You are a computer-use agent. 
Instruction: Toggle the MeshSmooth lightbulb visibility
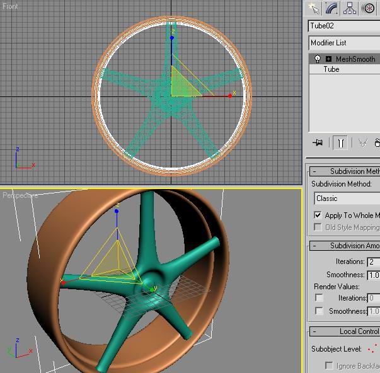pos(318,59)
